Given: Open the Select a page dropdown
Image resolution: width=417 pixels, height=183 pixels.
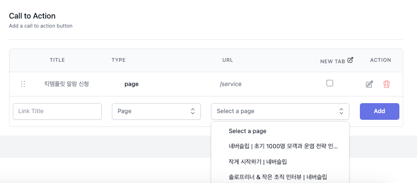Looking at the screenshot, I should (280, 111).
